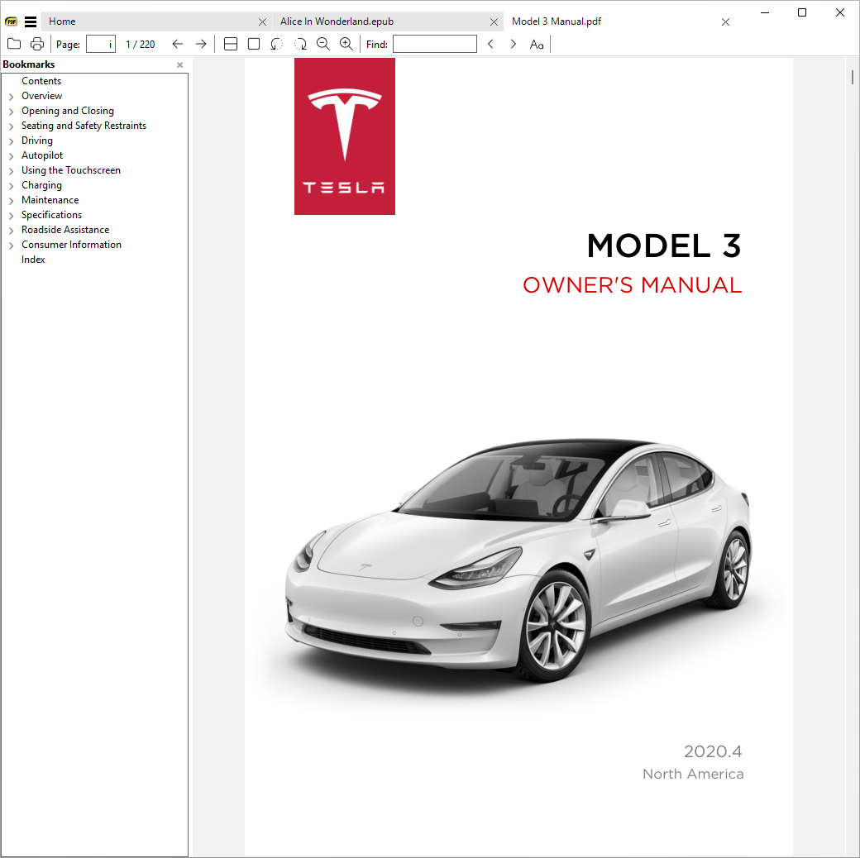This screenshot has width=860, height=858.
Task: Rotate the page right
Action: [x=300, y=44]
